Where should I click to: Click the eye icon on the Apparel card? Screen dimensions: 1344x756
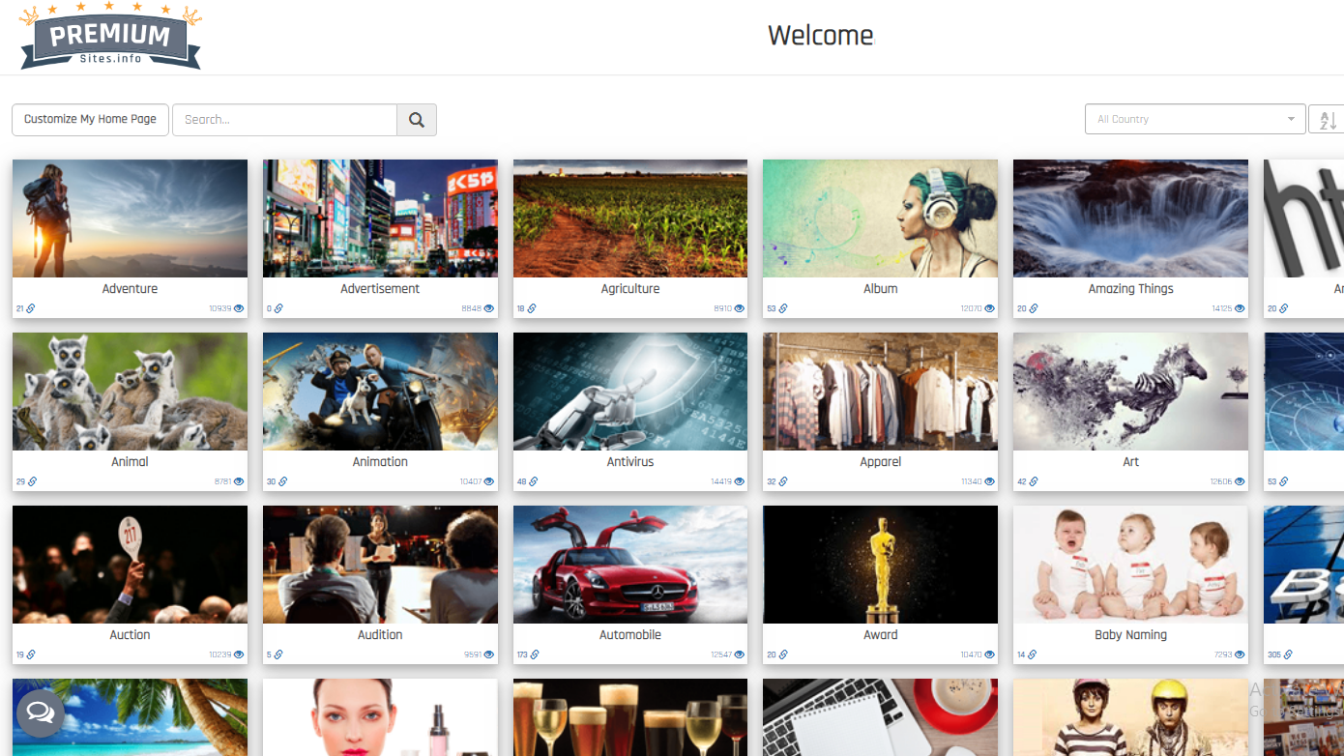point(989,481)
